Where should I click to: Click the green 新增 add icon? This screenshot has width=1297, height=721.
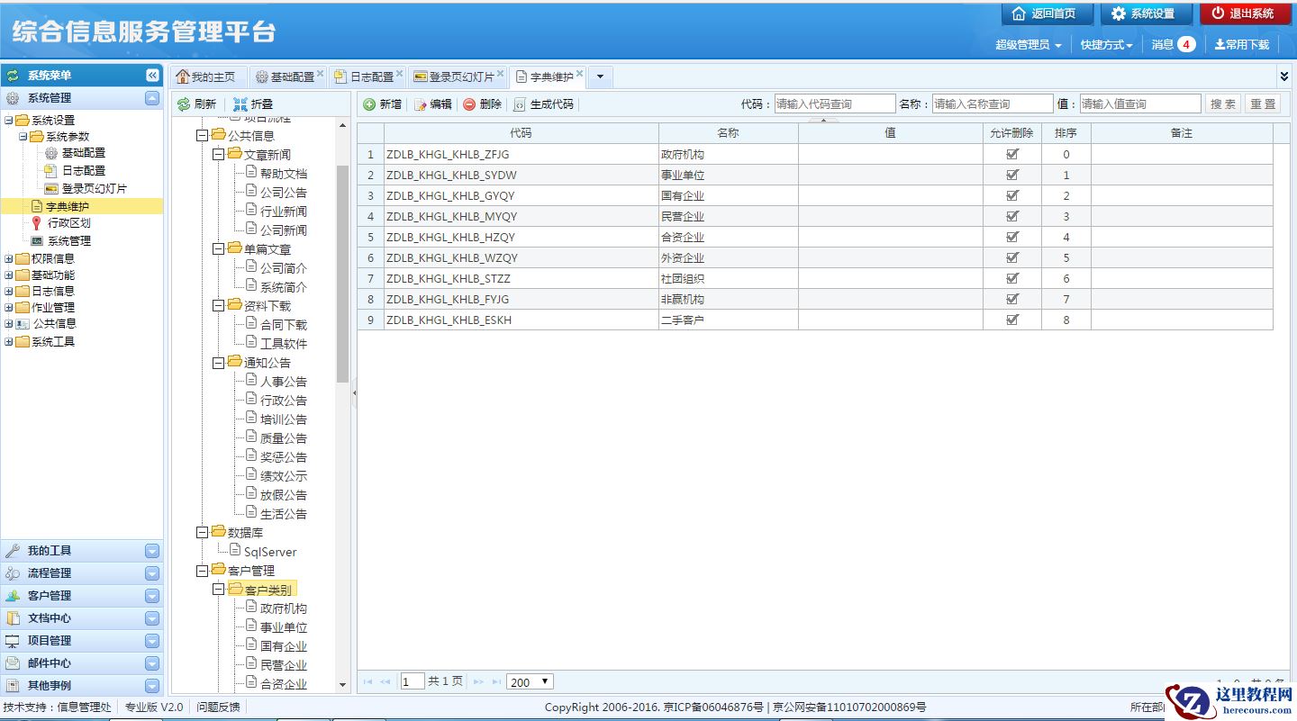click(x=369, y=104)
